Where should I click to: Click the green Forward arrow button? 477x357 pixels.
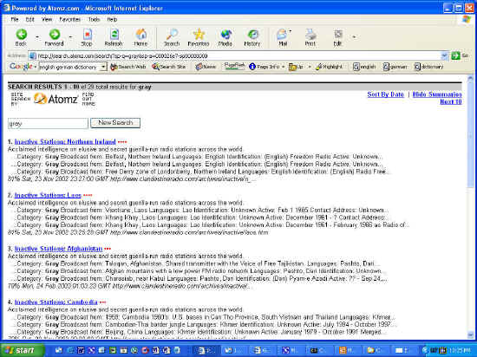[x=54, y=37]
